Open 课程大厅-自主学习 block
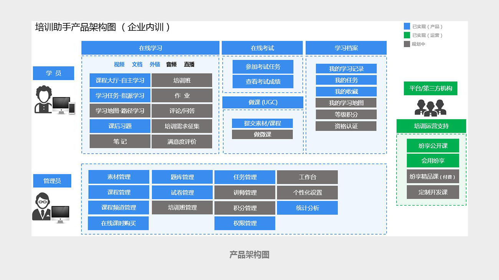This screenshot has height=280, width=499. click(120, 81)
